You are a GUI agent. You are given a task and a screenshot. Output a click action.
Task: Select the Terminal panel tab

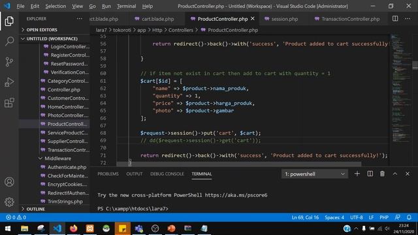pos(202,174)
